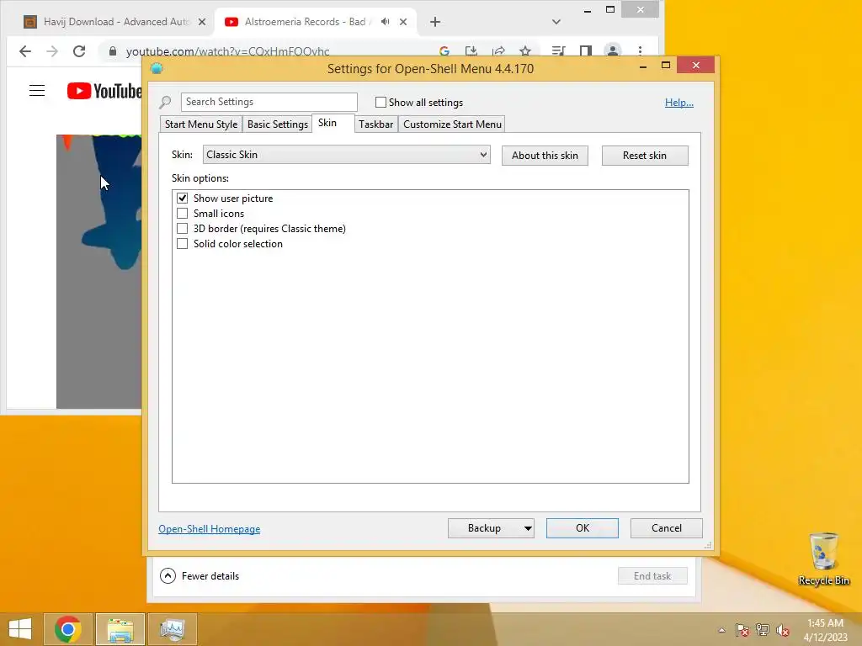Image resolution: width=862 pixels, height=646 pixels.
Task: Open the Help... link
Action: (679, 102)
